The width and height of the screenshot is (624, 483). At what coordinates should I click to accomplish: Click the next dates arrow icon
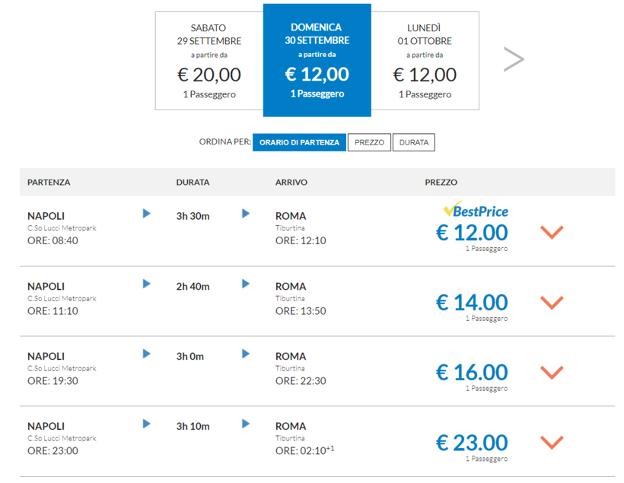click(x=514, y=59)
